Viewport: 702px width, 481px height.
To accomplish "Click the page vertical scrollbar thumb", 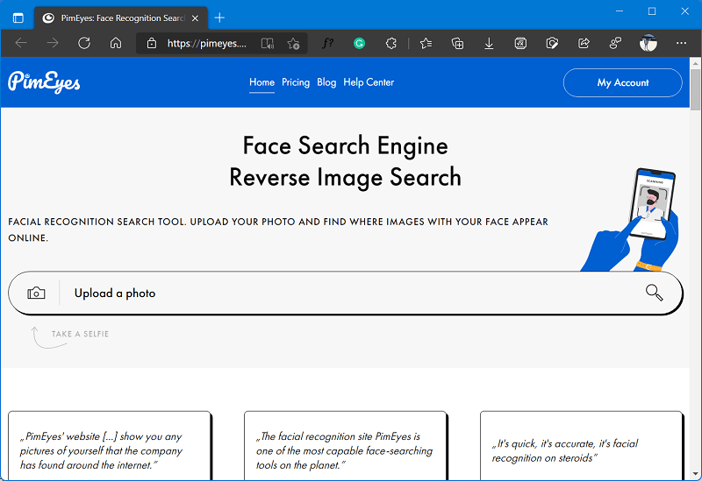I will click(695, 90).
